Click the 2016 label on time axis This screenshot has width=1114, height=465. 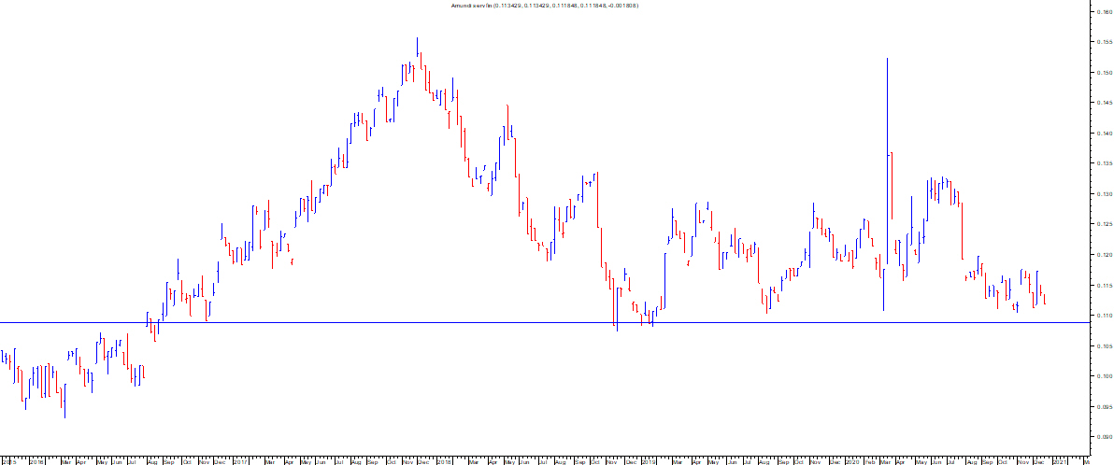click(36, 460)
